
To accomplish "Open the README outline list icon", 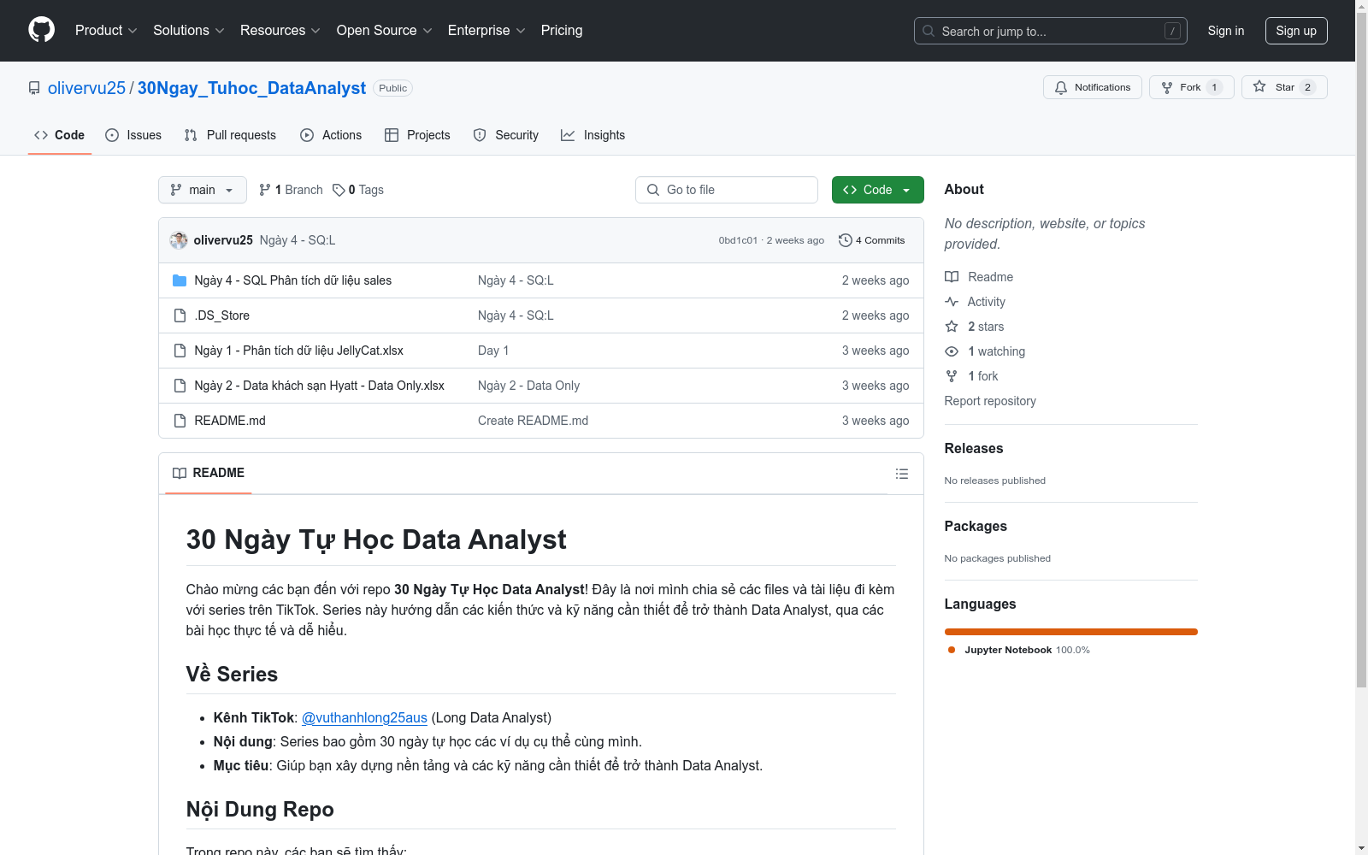I will (902, 474).
